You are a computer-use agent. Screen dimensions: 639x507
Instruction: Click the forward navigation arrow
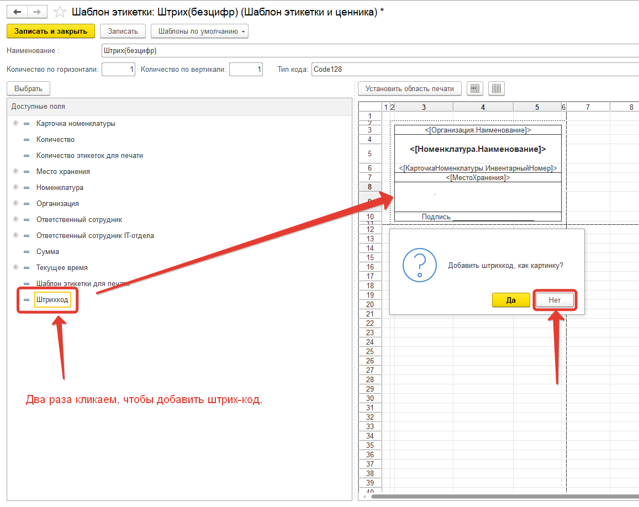pos(36,12)
